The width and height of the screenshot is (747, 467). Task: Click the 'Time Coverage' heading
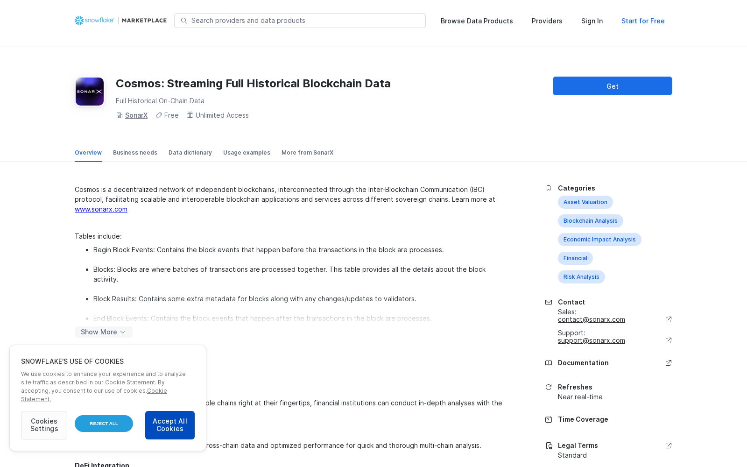[583, 419]
